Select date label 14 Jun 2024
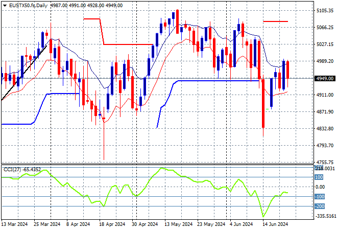 coord(276,224)
